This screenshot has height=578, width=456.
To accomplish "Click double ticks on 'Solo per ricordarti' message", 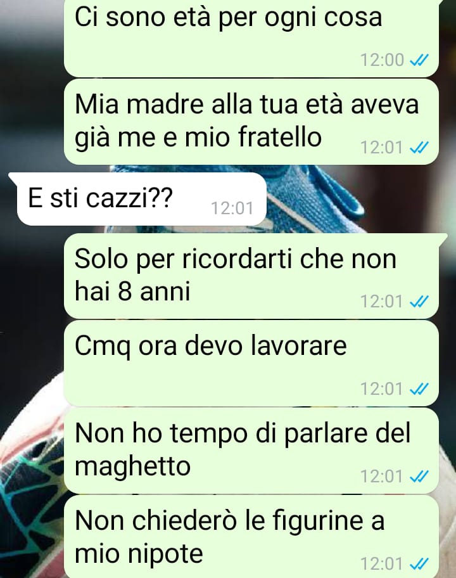I will [419, 302].
